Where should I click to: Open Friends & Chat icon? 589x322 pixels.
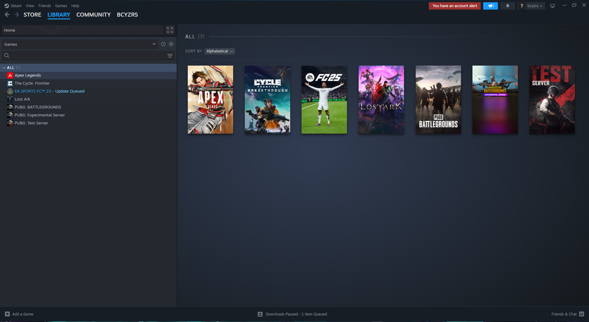[x=582, y=314]
